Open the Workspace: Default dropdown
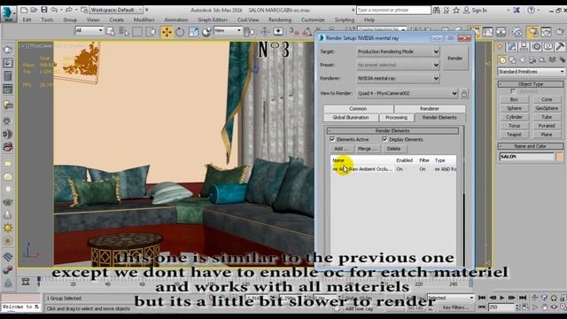The image size is (567, 319). pos(116,10)
